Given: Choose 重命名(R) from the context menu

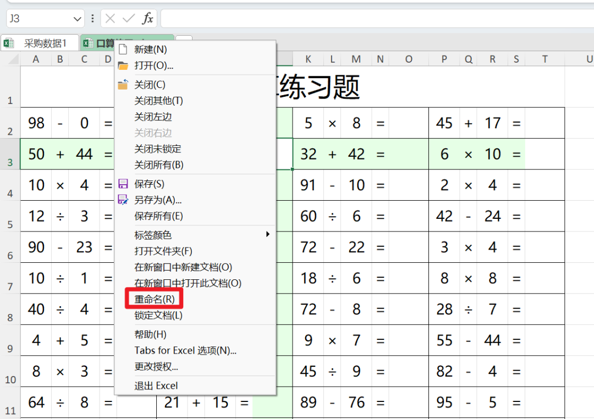Looking at the screenshot, I should [195, 299].
